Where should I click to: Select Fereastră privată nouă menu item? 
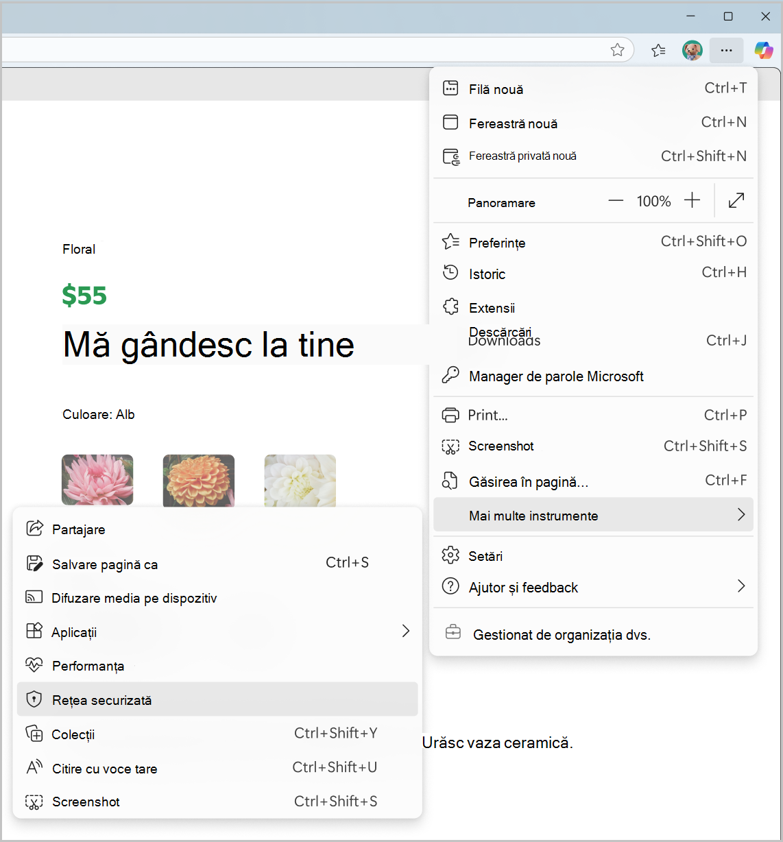coord(594,156)
